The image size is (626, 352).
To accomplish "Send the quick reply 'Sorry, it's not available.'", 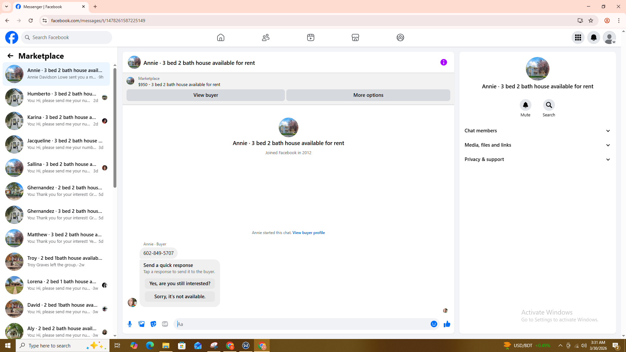I will coord(180,297).
